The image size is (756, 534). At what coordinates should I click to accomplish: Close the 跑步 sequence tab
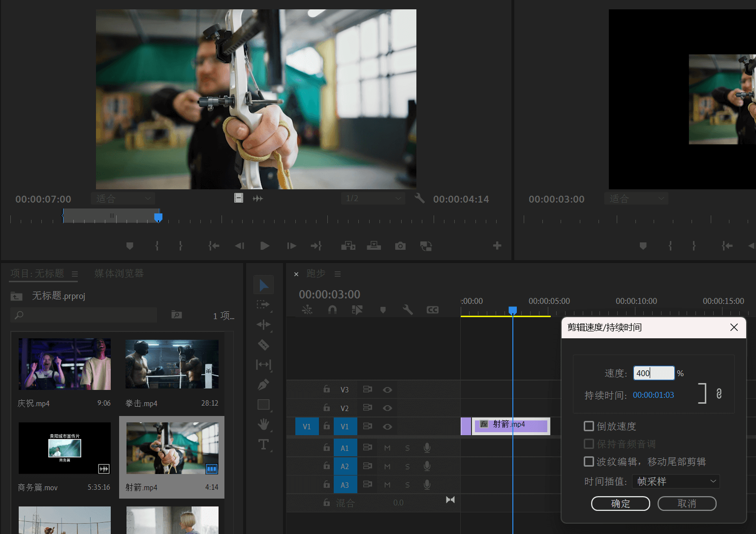click(296, 274)
